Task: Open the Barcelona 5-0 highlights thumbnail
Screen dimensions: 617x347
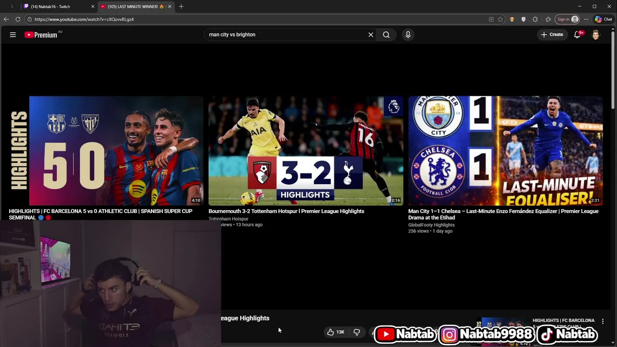Action: [x=106, y=151]
